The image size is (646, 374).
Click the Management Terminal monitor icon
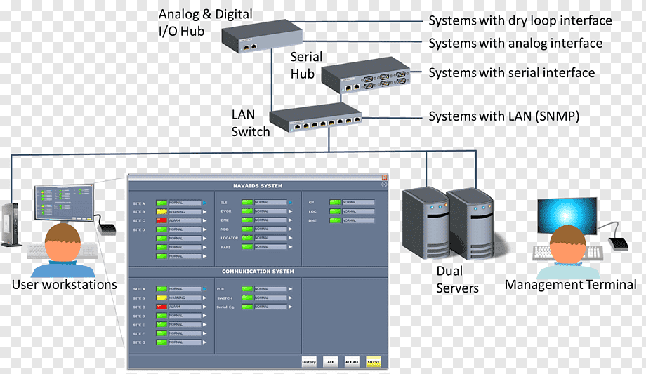tap(567, 216)
